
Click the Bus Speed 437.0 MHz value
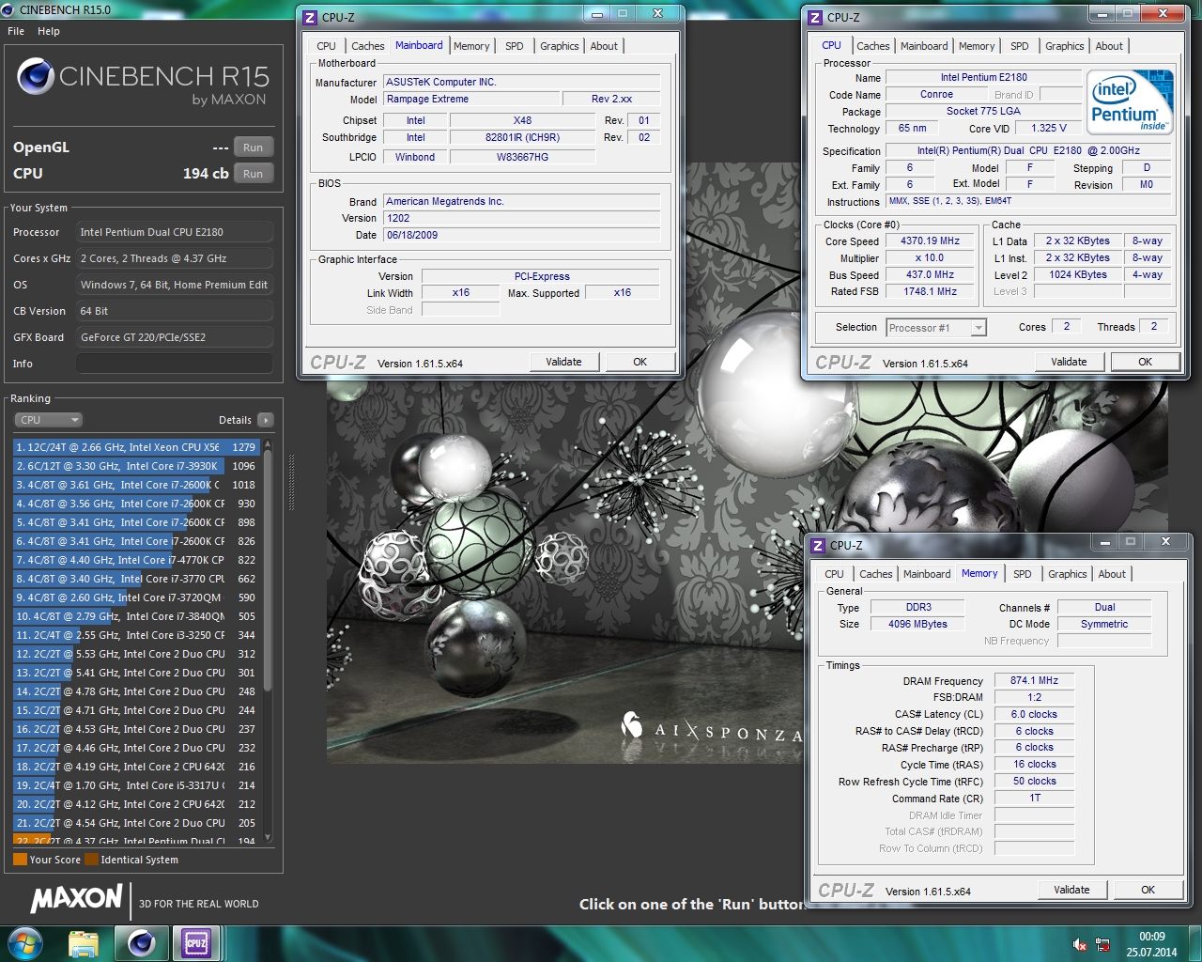tap(930, 275)
